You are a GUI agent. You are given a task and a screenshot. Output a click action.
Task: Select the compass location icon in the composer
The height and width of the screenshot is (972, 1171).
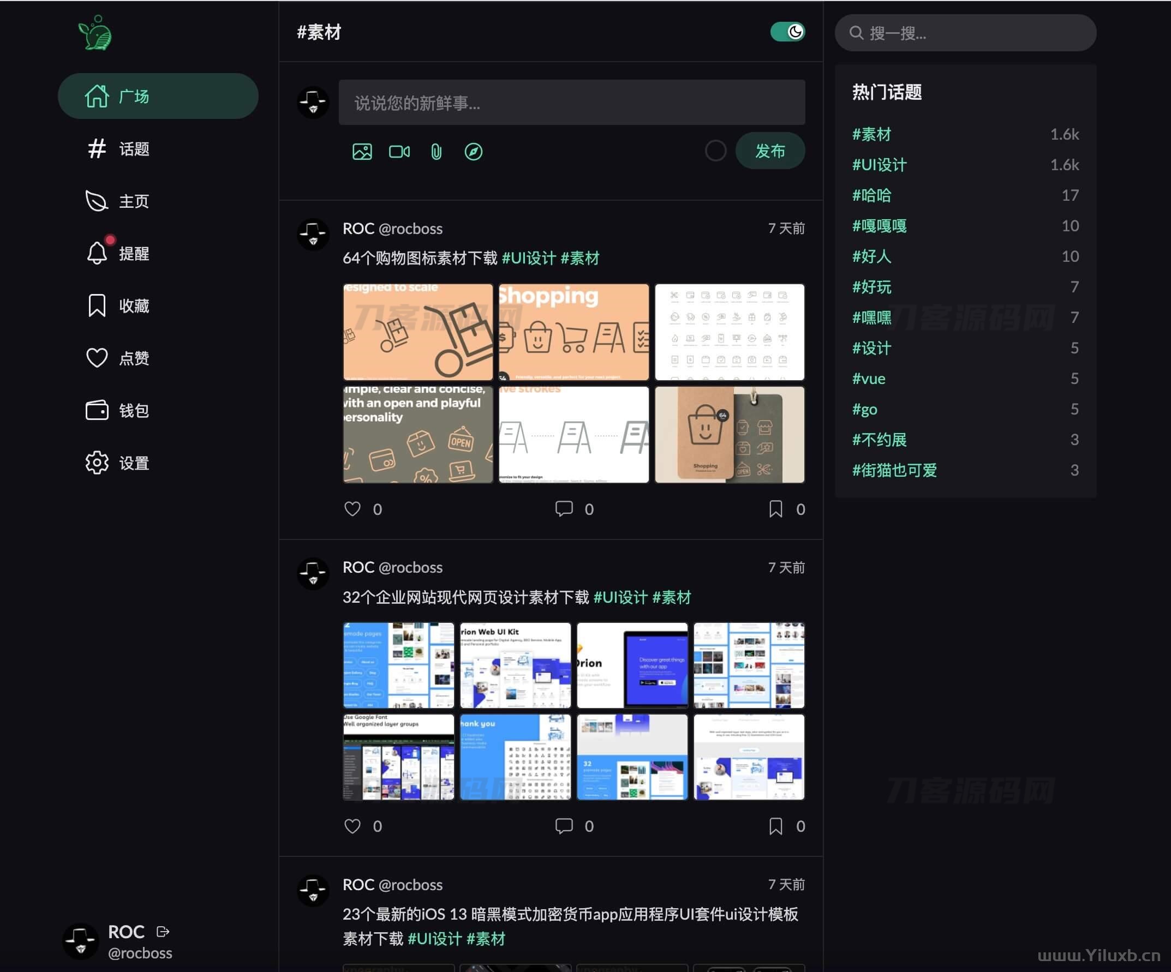tap(473, 151)
